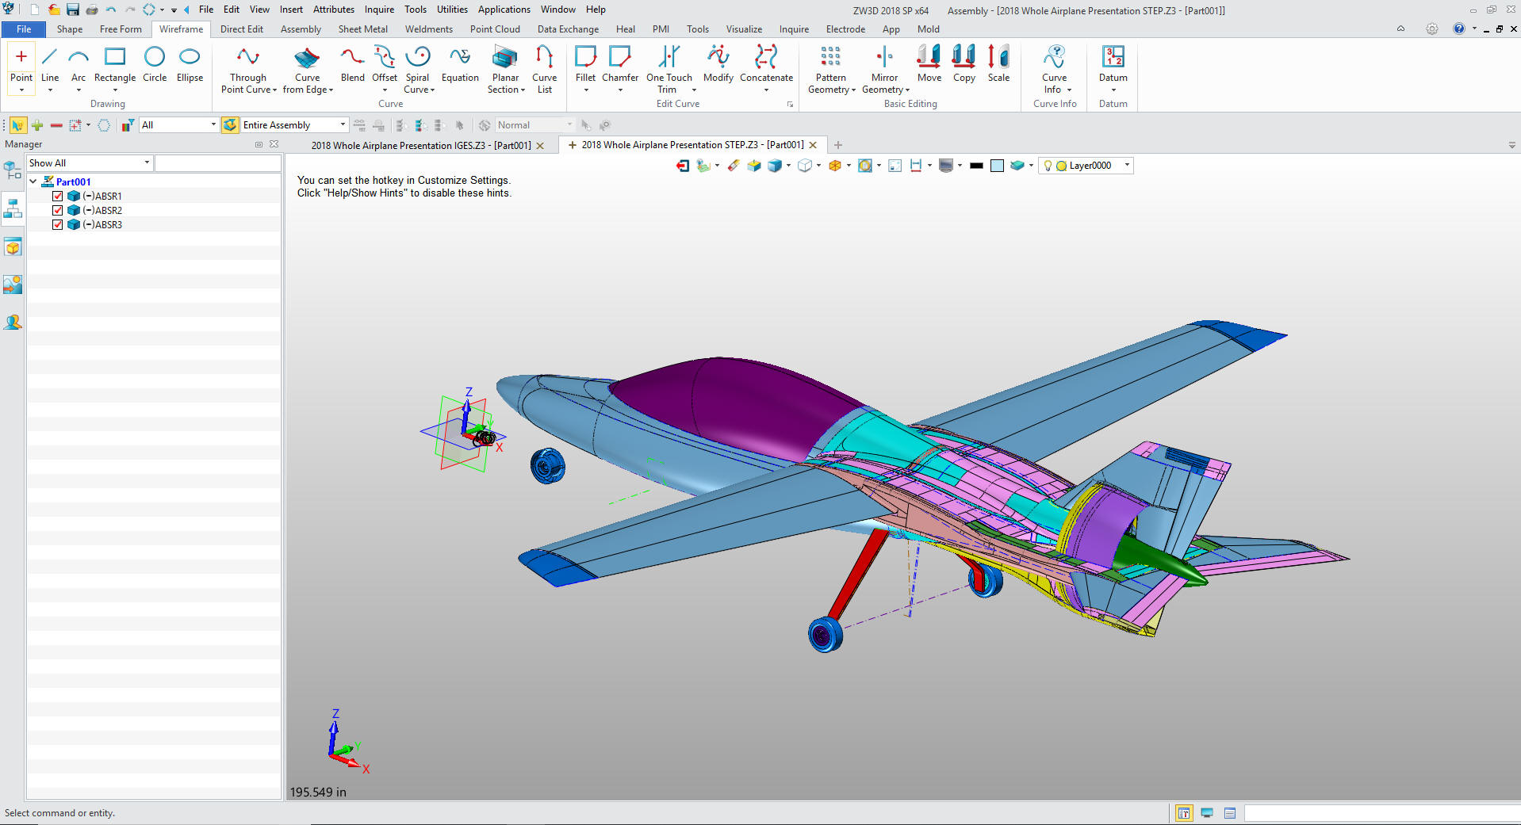This screenshot has width=1521, height=825.
Task: Open the Entire Assembly scope dropdown
Action: 342,125
